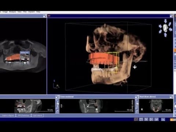Select the yellow examination box in 3D view

tap(112, 63)
